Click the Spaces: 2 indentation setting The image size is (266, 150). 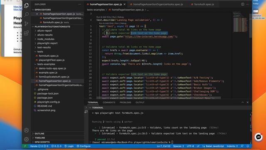point(178,146)
